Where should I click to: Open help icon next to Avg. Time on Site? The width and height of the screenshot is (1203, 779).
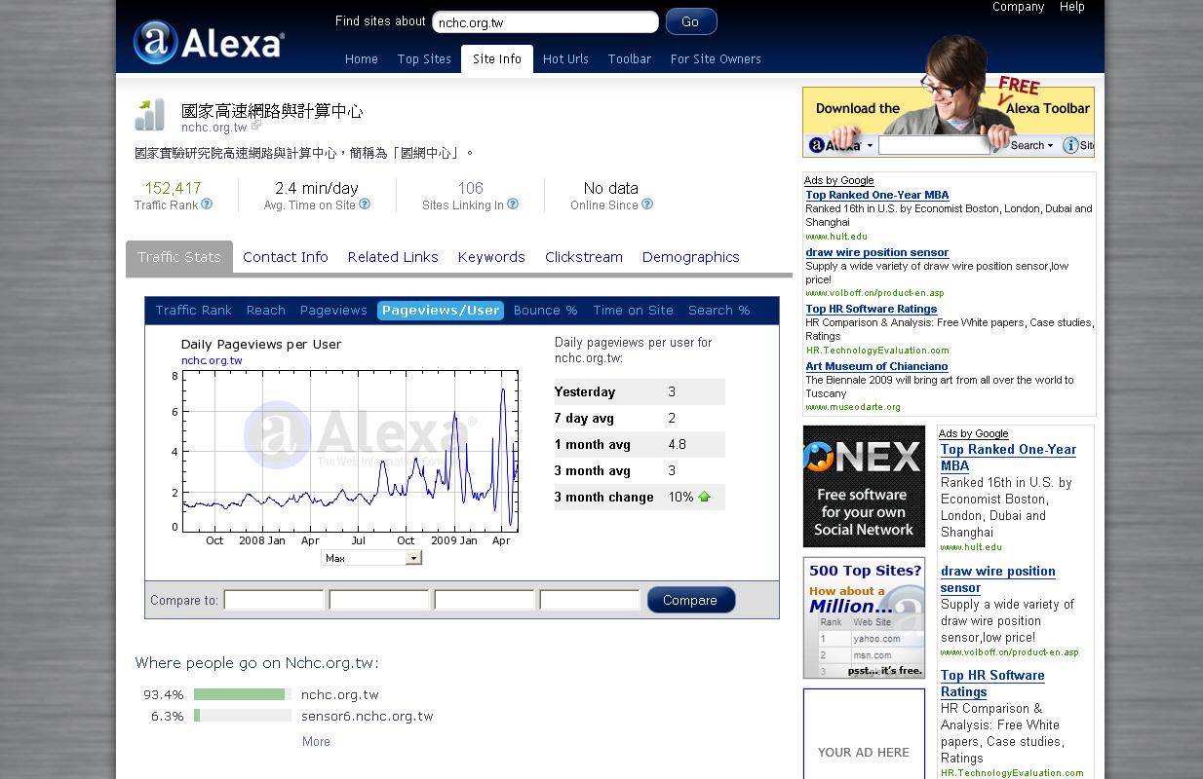[365, 204]
